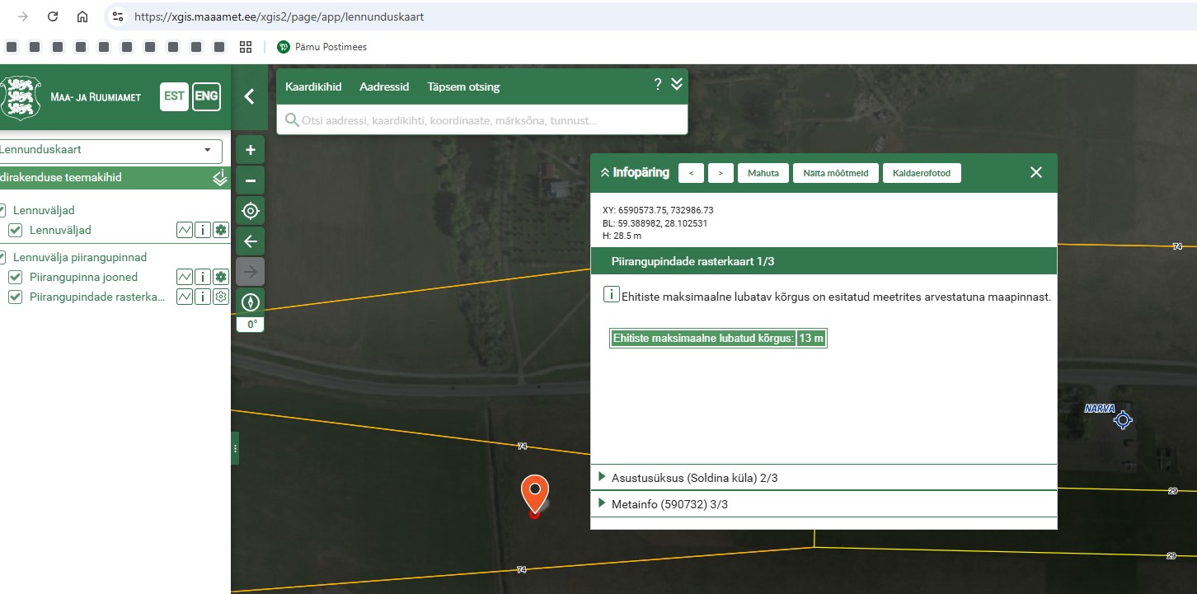The width and height of the screenshot is (1197, 594).
Task: Uncheck the Piirangupinna jooned layer checkbox
Action: [x=15, y=277]
